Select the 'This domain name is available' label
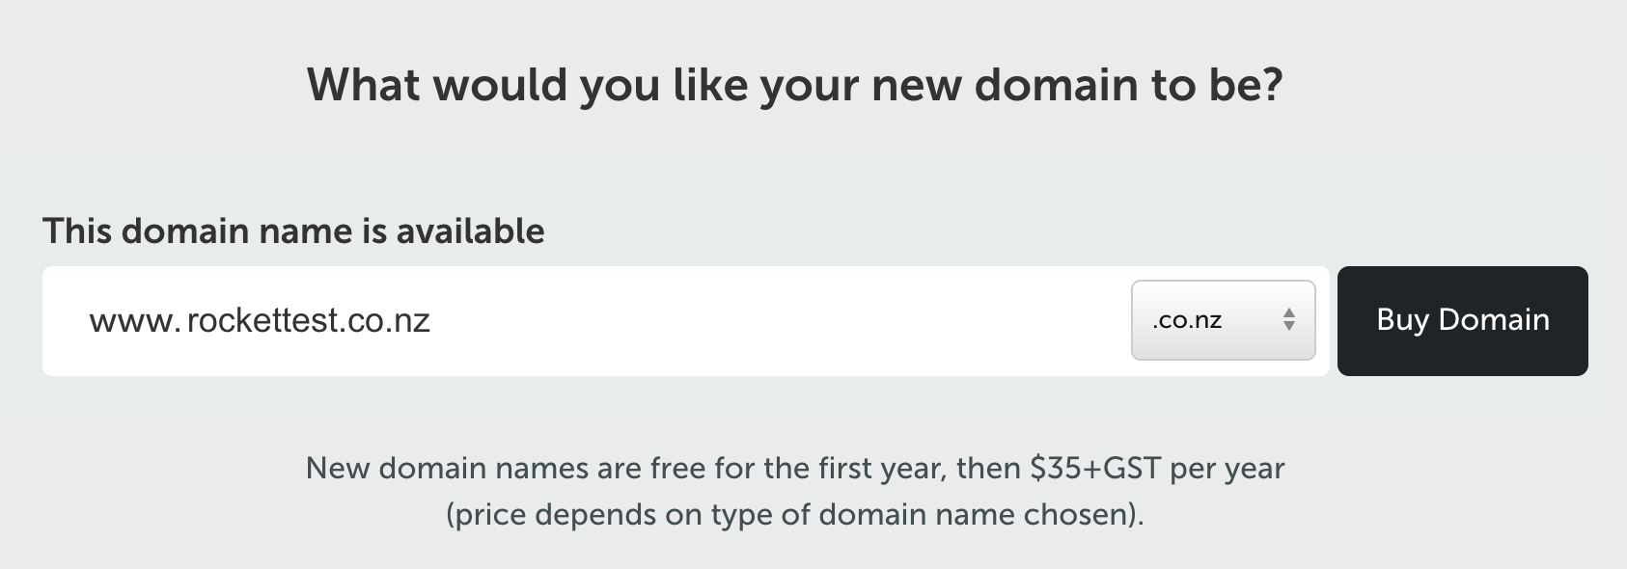This screenshot has height=569, width=1627. click(x=293, y=231)
